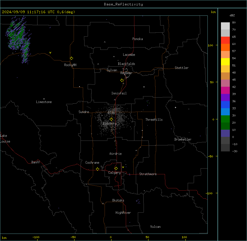Click the Sundre city label

tap(84, 112)
